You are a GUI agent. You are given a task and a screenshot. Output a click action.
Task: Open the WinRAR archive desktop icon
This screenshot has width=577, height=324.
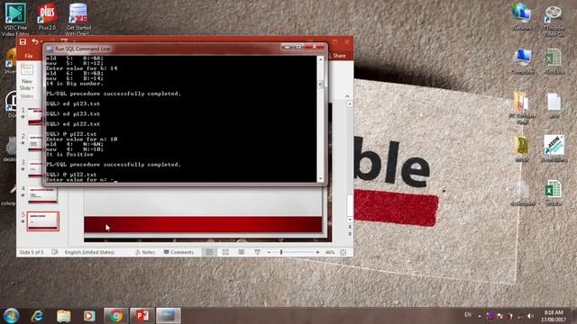(522, 148)
